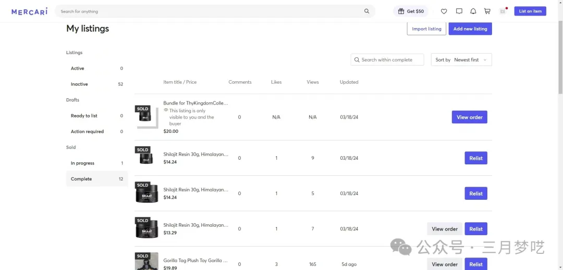This screenshot has width=563, height=270.
Task: Open the Gorilla Tag Plush Toy title
Action: pos(195,261)
